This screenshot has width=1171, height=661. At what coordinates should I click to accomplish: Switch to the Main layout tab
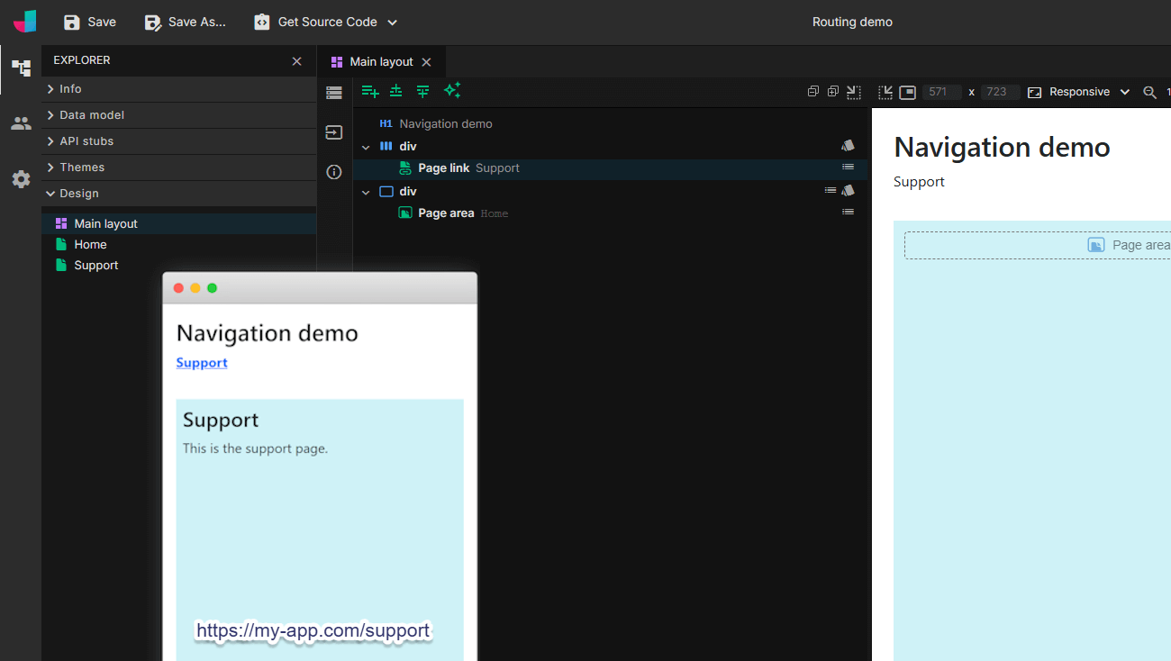click(x=380, y=62)
